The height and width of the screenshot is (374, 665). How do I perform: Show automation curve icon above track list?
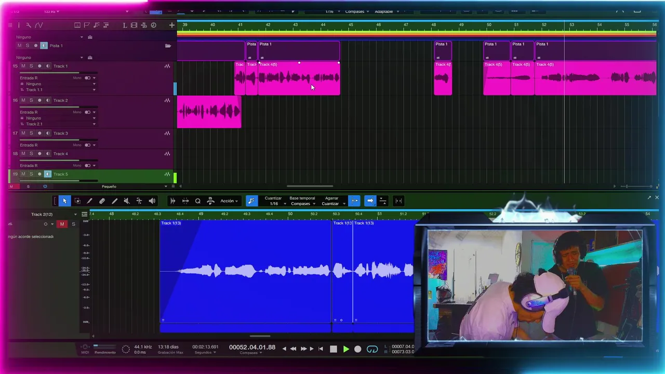(x=39, y=25)
